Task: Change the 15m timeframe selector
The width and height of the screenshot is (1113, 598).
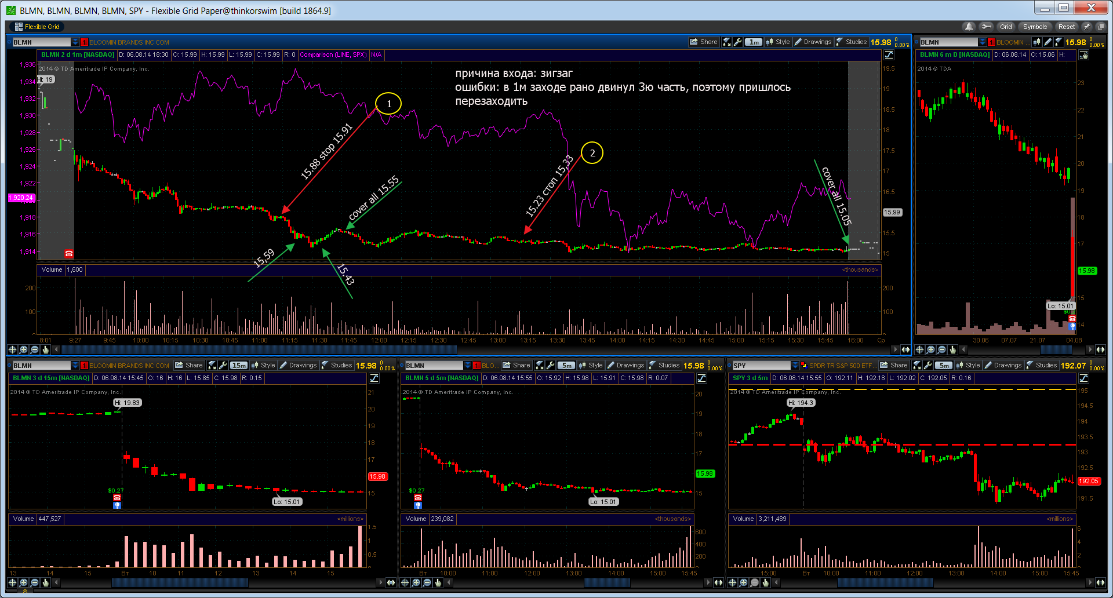Action: (x=239, y=365)
